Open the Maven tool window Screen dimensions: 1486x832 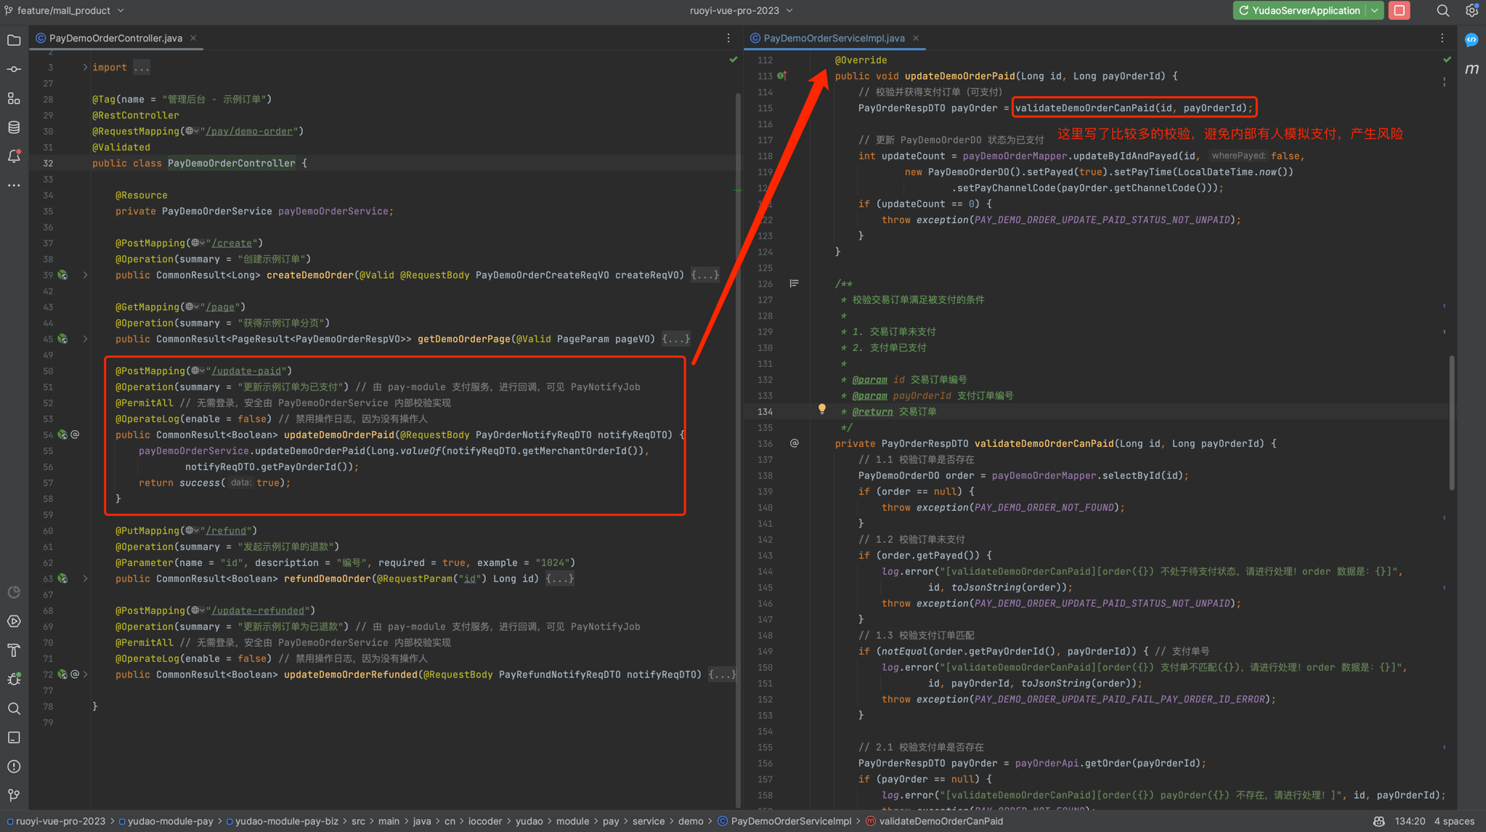[1471, 69]
